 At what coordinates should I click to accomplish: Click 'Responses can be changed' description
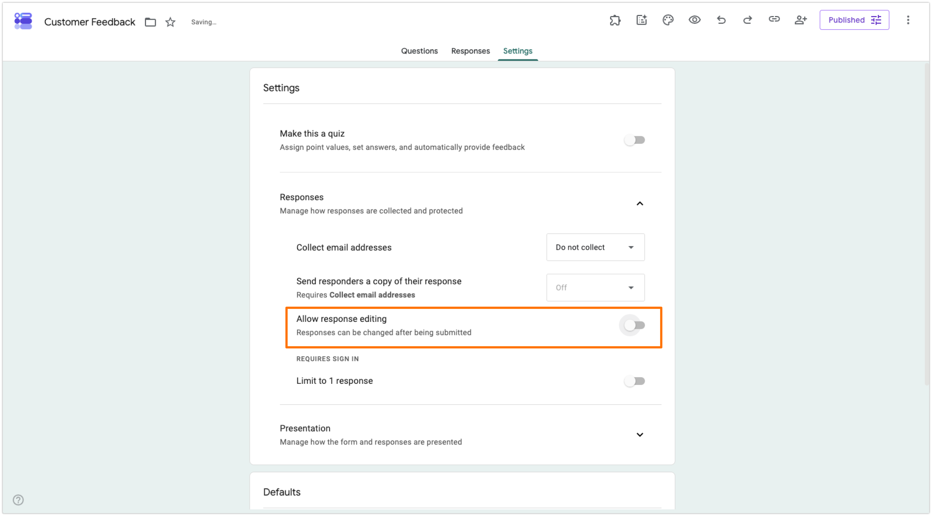[384, 332]
